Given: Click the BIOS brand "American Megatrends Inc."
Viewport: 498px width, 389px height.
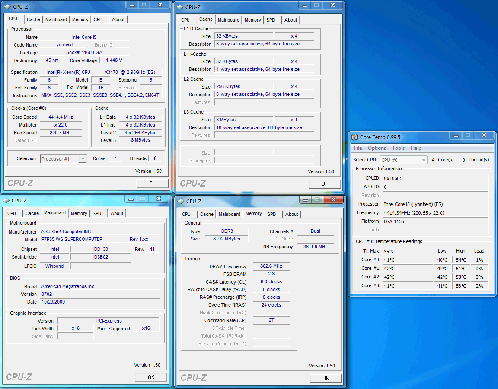Looking at the screenshot, I should click(x=100, y=287).
